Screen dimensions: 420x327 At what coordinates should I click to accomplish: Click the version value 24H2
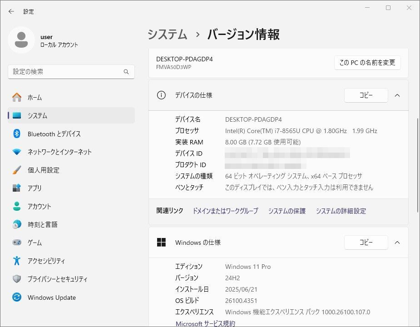pos(232,278)
